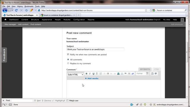190x107 pixels.
Task: Open the back history dropdown arrow
Action: [x=12, y=10]
